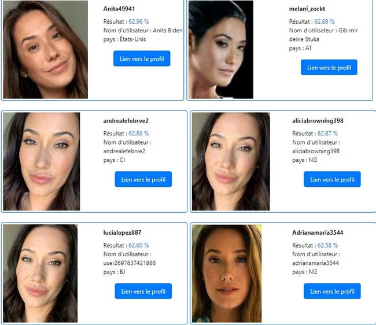Click the 62.87 % result value
This screenshot has width=376, height=325.
coord(327,133)
